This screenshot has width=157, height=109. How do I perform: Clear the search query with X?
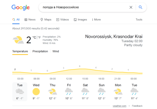coord(131,7)
